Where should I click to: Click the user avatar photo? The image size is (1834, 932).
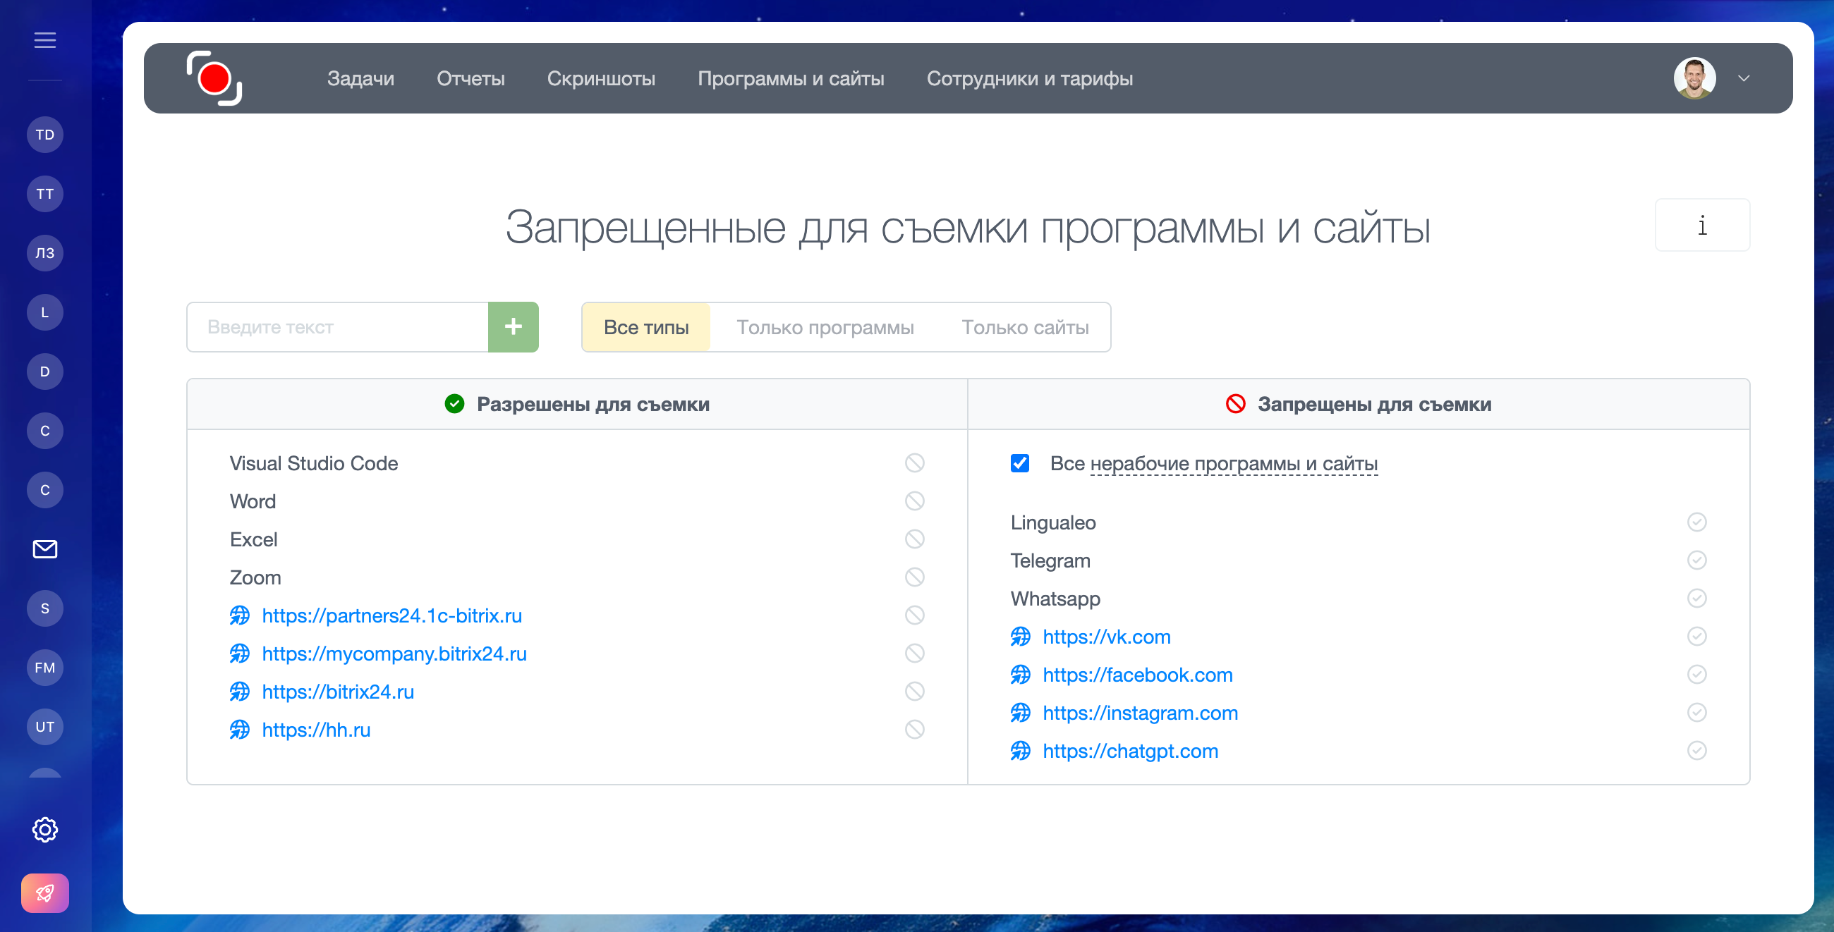tap(1694, 78)
